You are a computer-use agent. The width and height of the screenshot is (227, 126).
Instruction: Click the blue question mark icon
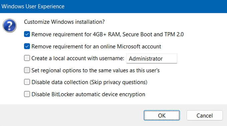click(x=10, y=26)
